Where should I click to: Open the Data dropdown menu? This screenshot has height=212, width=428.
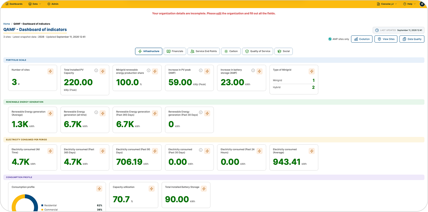coord(35,4)
